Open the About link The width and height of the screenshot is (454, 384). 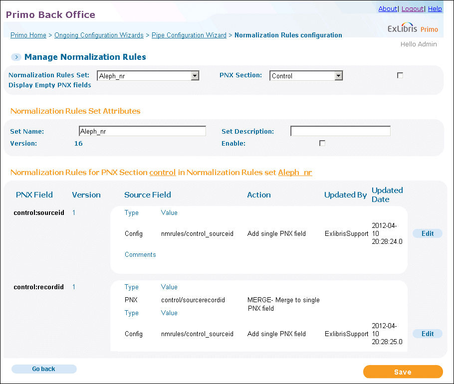point(388,9)
